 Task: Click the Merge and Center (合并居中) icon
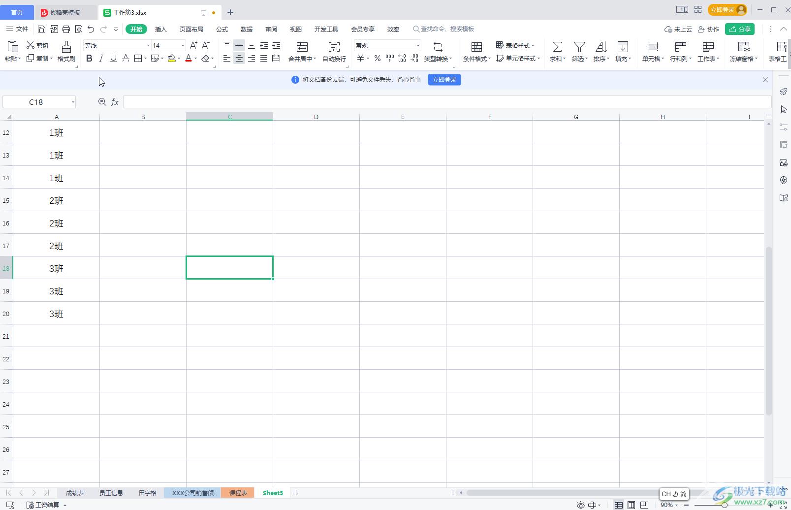click(302, 47)
